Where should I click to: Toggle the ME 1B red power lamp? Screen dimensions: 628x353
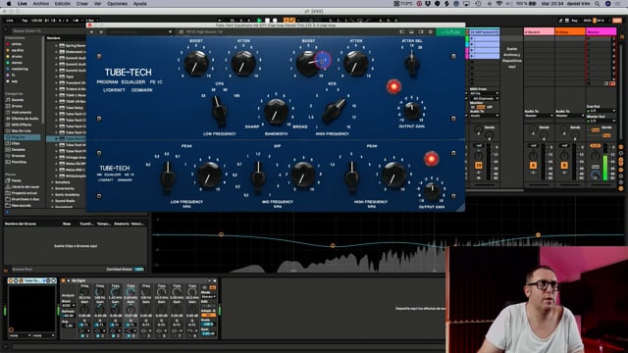(x=432, y=159)
